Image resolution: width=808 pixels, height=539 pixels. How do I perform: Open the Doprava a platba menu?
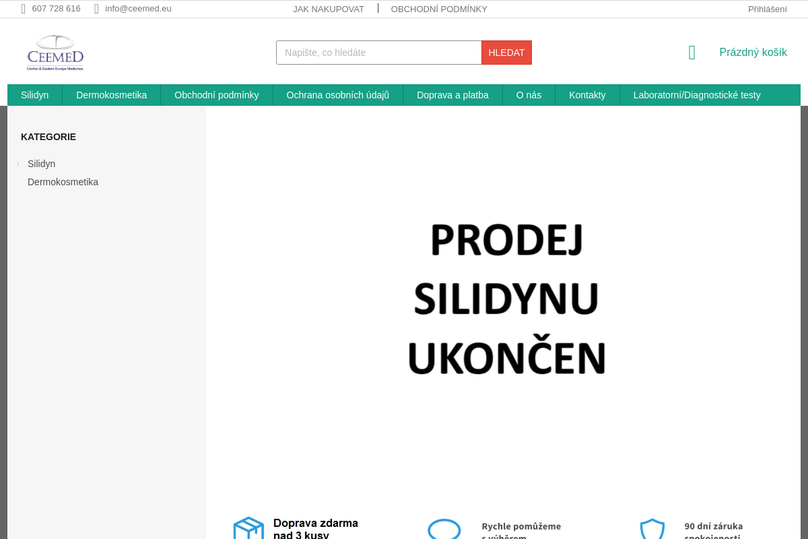coord(452,95)
